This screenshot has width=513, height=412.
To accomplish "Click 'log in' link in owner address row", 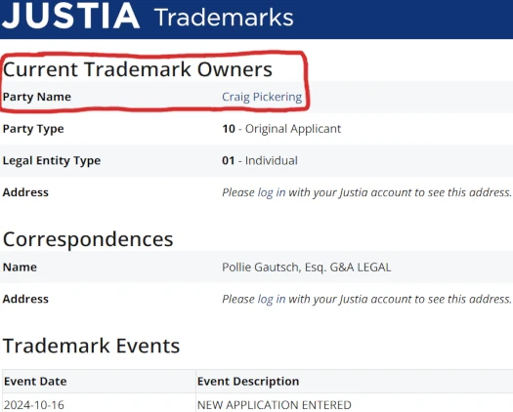I will pos(272,192).
